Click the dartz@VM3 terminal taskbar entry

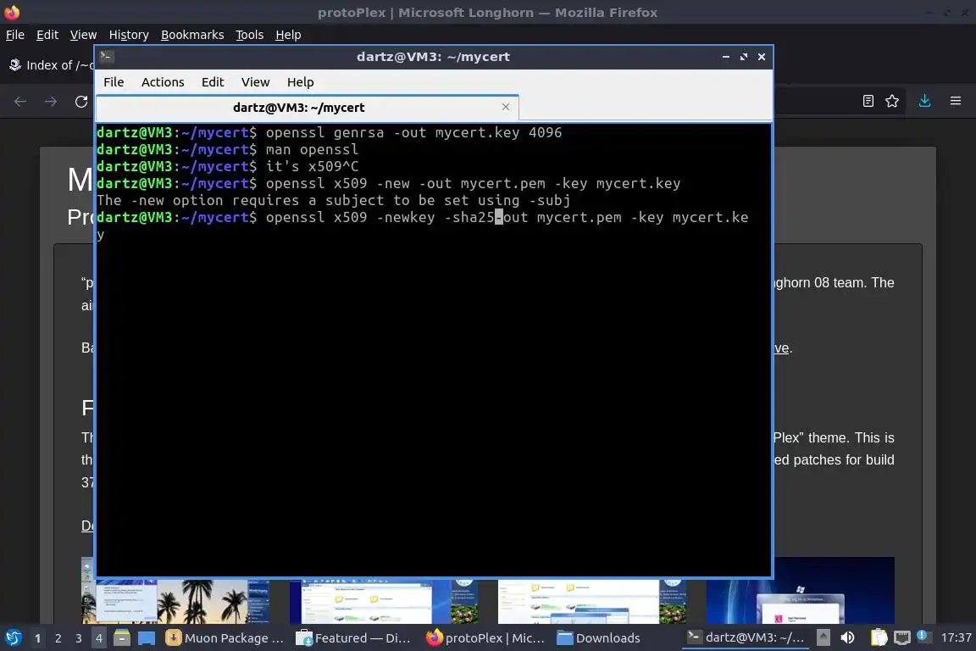746,637
